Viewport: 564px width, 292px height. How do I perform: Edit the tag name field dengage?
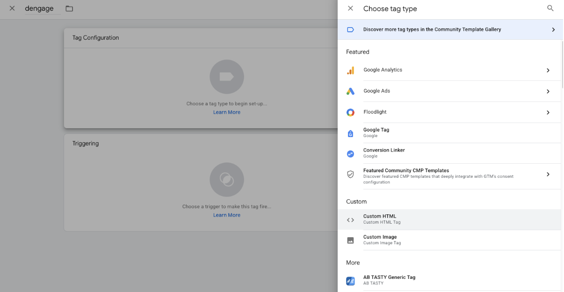(x=43, y=8)
